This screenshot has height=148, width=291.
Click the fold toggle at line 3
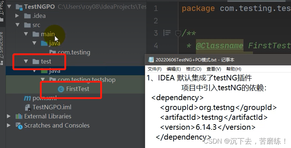[178, 33]
